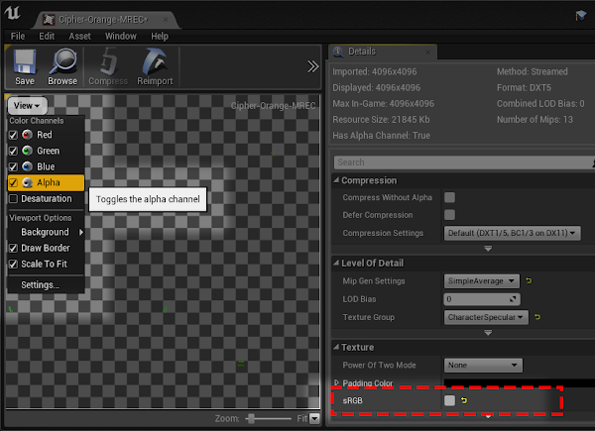Show advanced Compression options arrow
The width and height of the screenshot is (595, 431).
[488, 249]
